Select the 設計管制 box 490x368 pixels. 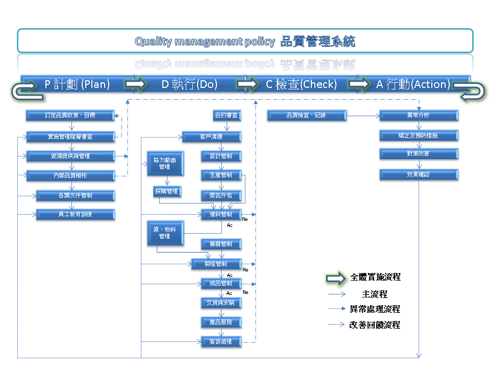[x=221, y=156]
